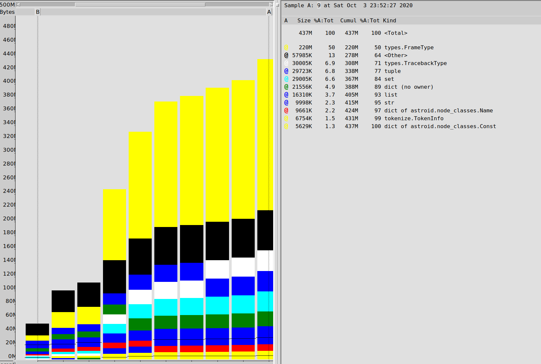Click the 21556K size value

[302, 87]
